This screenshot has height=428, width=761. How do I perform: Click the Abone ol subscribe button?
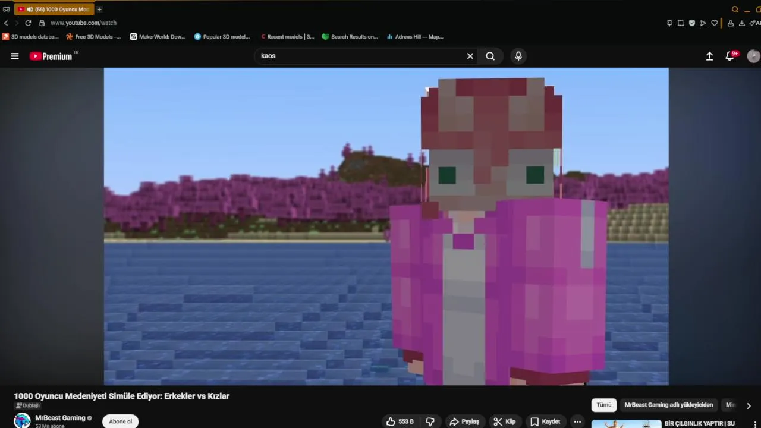click(120, 421)
